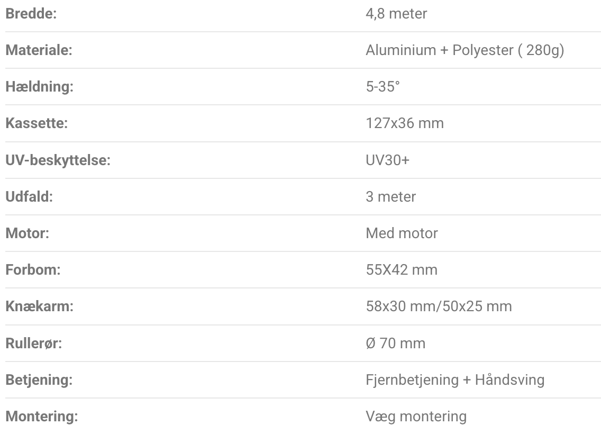Click the "3 meter" projection value

[x=391, y=197]
